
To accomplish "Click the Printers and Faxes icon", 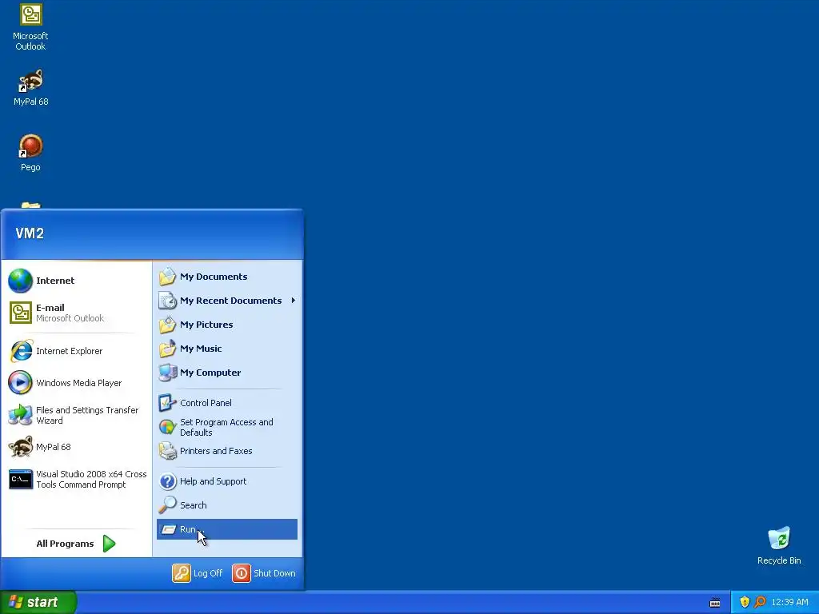I will point(167,451).
